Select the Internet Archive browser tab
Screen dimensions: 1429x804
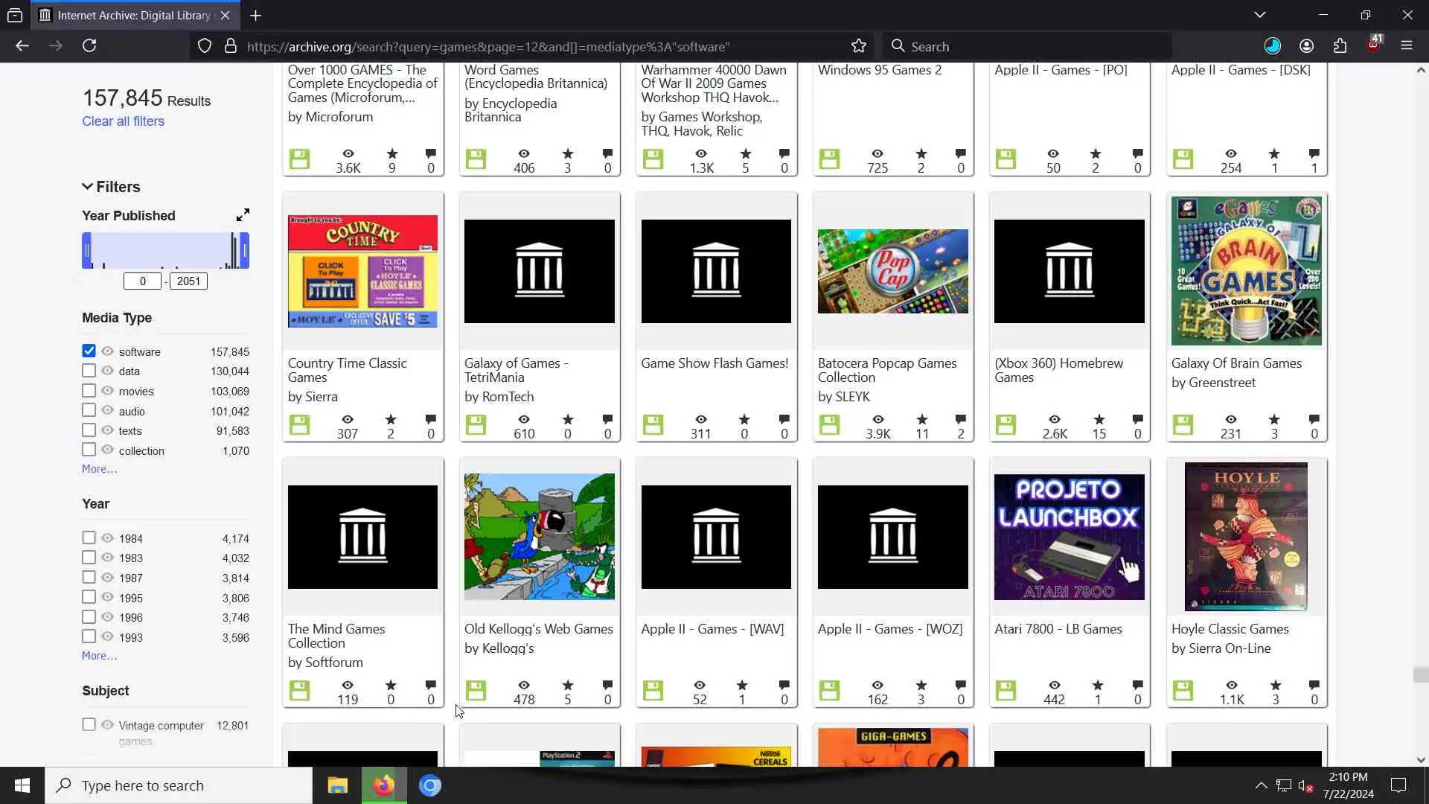point(134,15)
